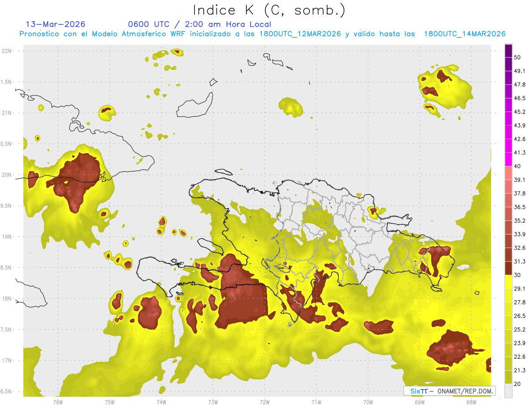Click colorbar label "46.5"
529x408 pixels.
pyautogui.click(x=520, y=98)
